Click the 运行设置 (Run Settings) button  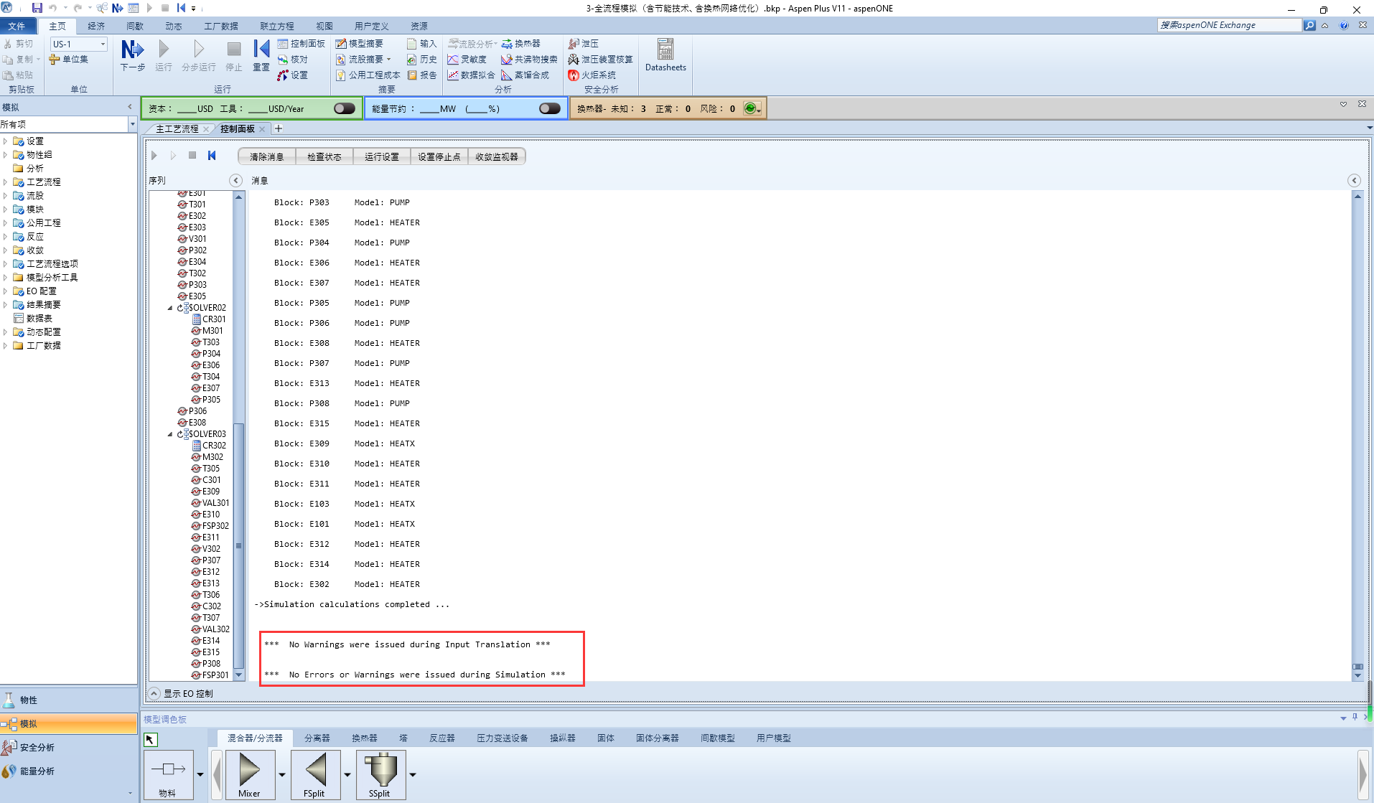[x=382, y=156]
